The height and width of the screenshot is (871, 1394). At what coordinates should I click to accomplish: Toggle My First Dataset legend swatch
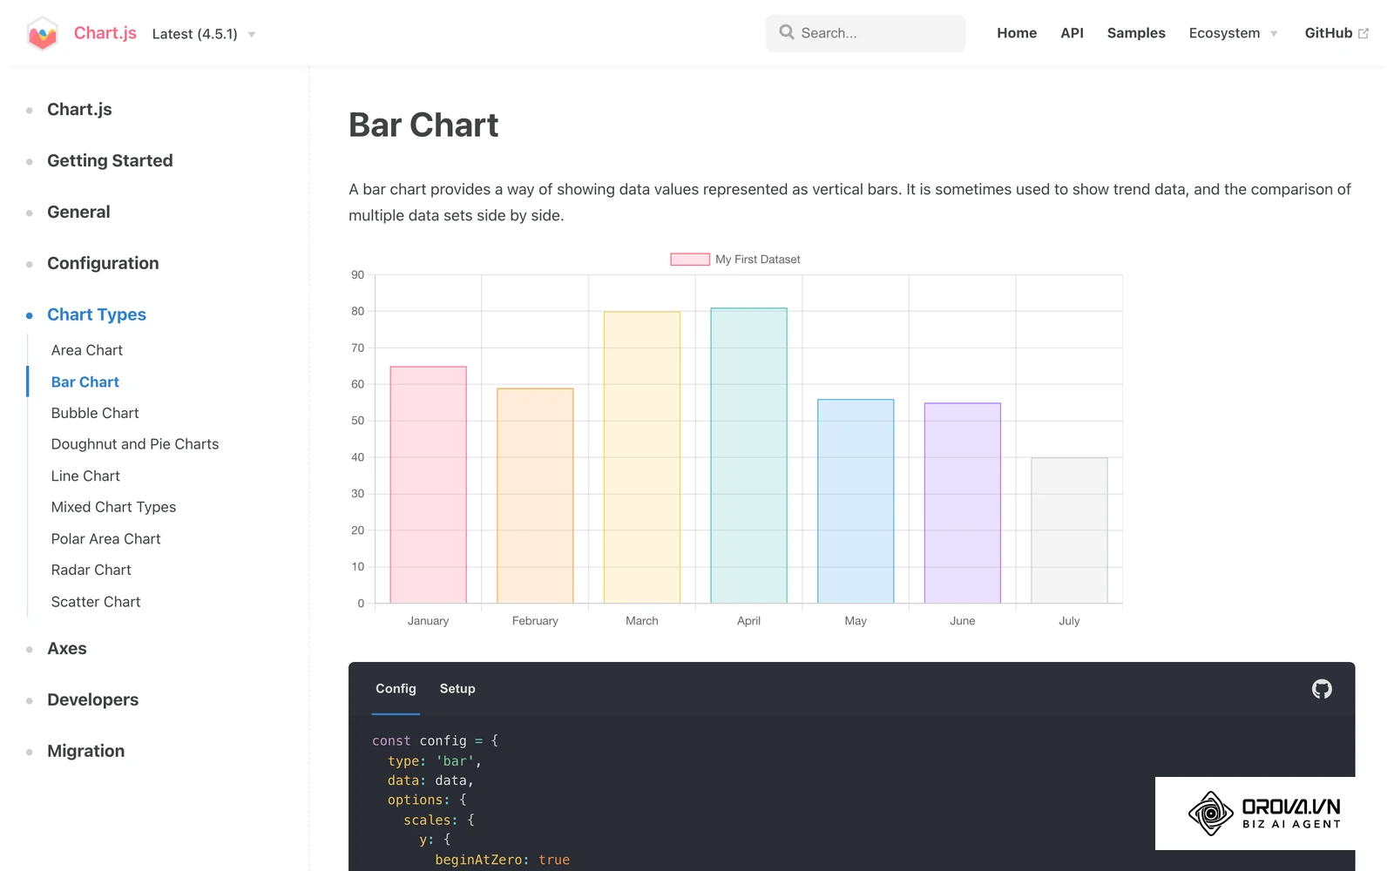tap(690, 260)
